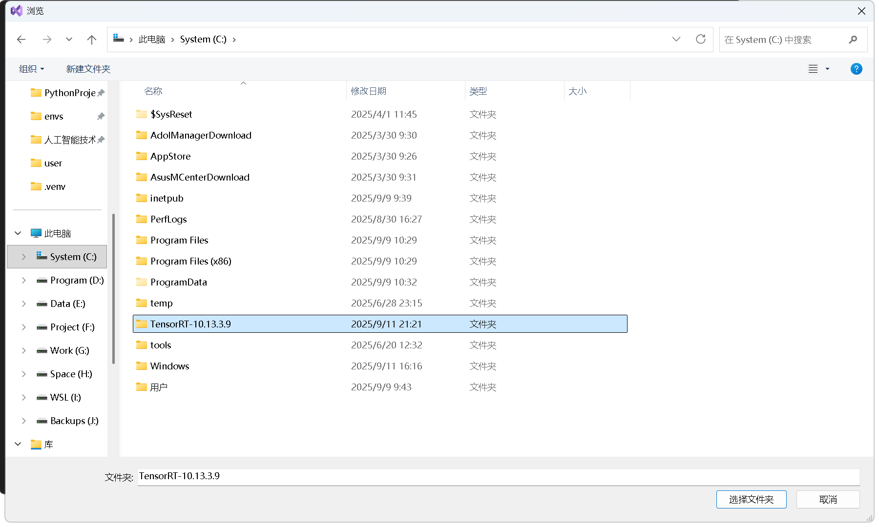
Task: Expand the System (C:) tree node
Action: point(23,257)
